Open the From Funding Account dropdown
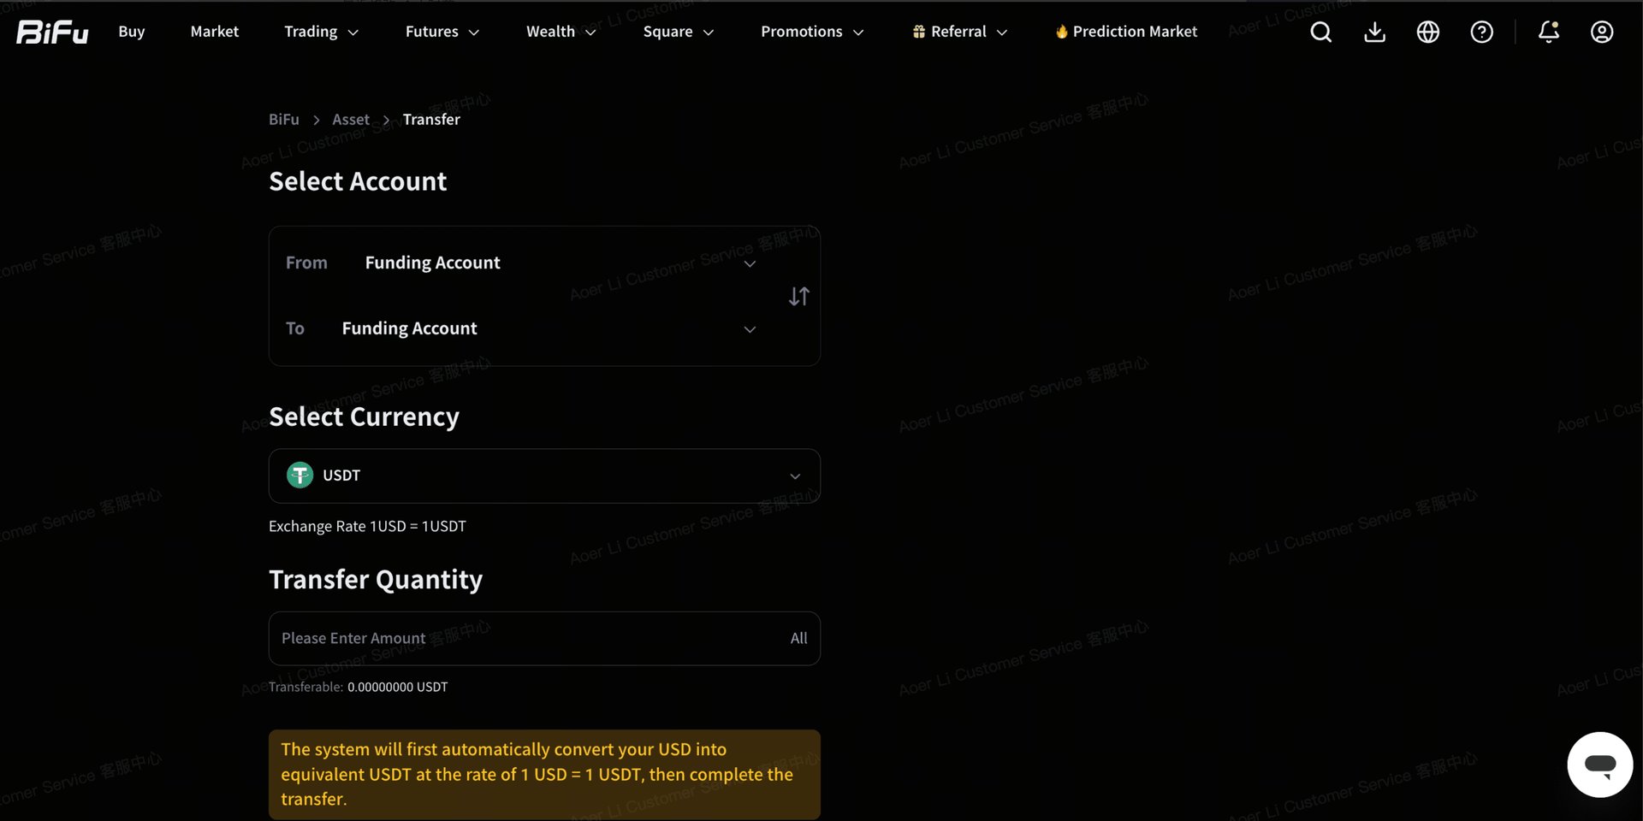Viewport: 1643px width, 821px height. coord(521,263)
